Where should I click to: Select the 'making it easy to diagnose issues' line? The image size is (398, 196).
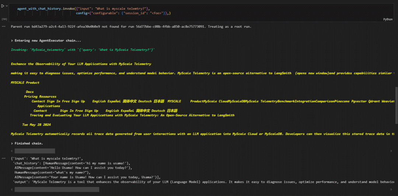point(203,73)
